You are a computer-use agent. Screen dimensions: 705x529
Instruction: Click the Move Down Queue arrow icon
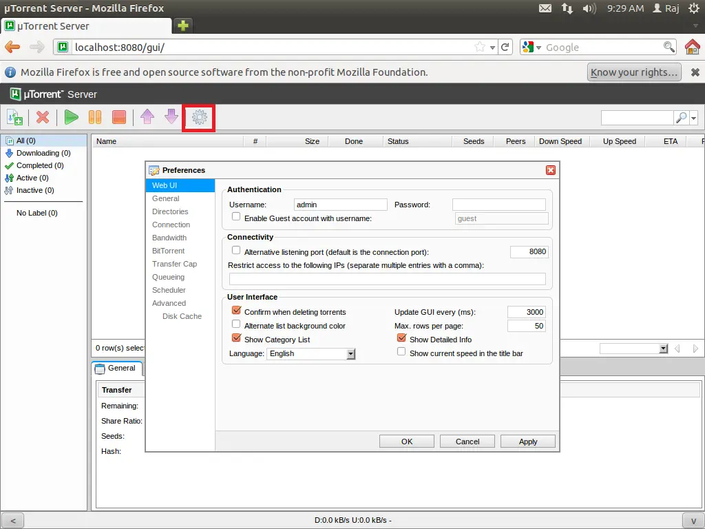(x=171, y=117)
